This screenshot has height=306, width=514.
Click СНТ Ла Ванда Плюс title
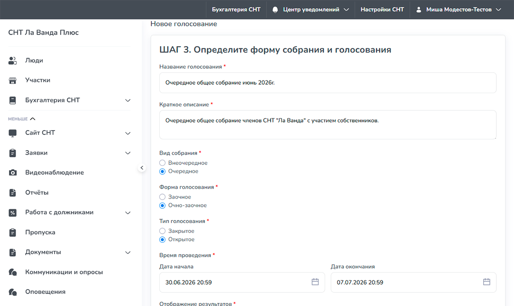click(x=44, y=32)
